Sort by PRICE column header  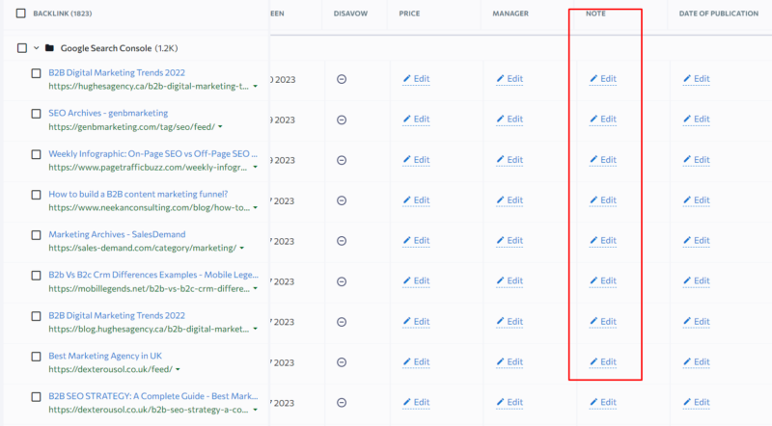409,13
